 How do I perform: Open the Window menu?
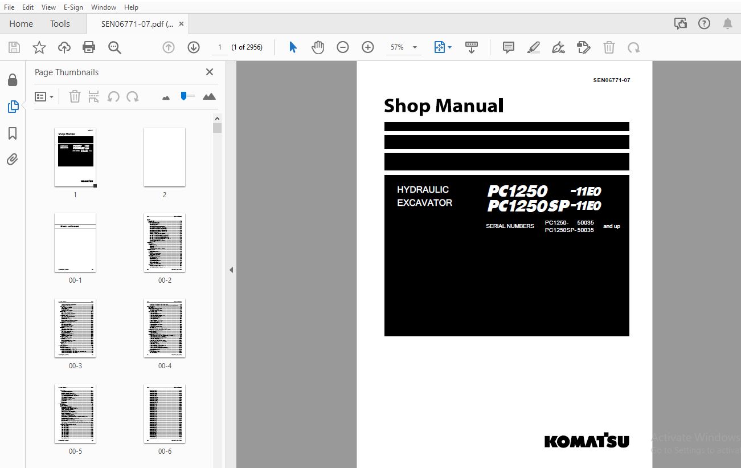pos(104,7)
